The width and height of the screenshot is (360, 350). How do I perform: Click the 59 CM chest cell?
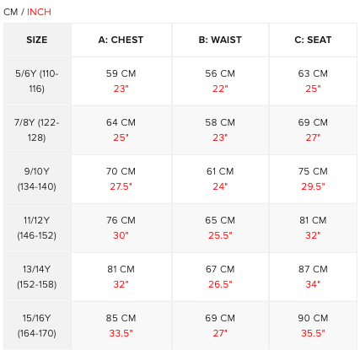[x=121, y=81]
